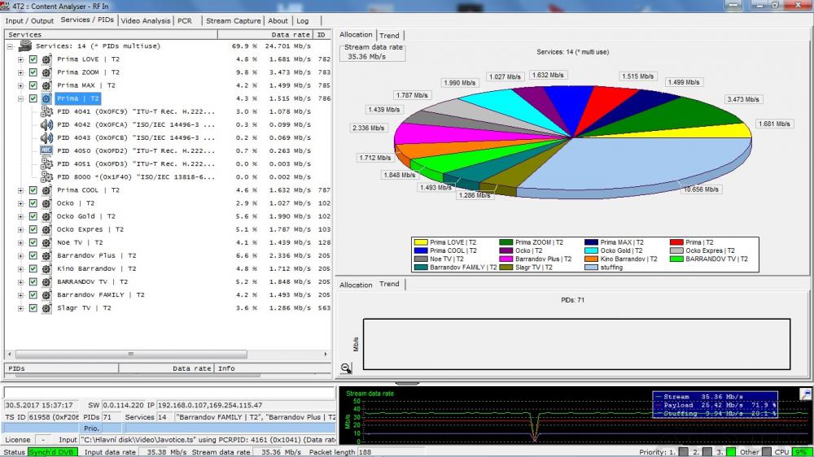The height and width of the screenshot is (457, 814).
Task: Click the audio speaker icon for PID 4043
Action: click(46, 137)
